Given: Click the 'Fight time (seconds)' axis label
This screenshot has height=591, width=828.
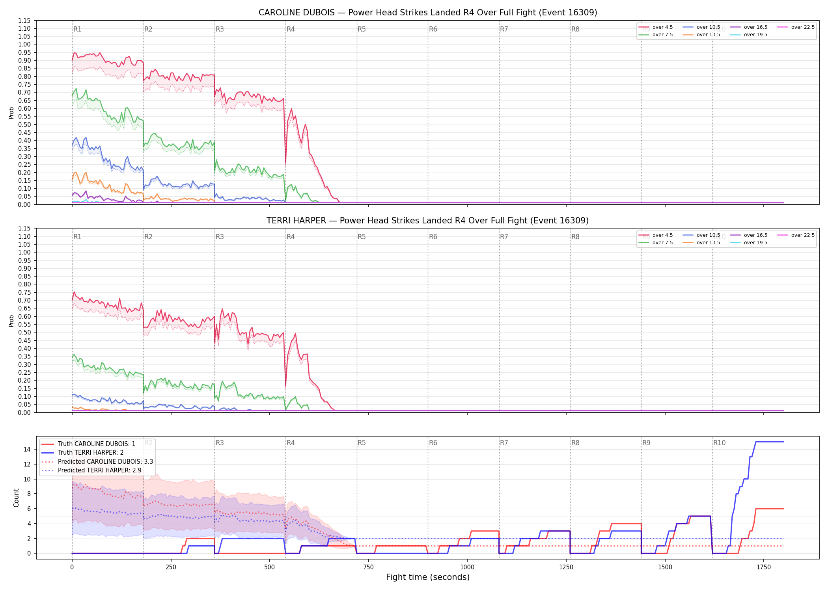Looking at the screenshot, I should [428, 578].
